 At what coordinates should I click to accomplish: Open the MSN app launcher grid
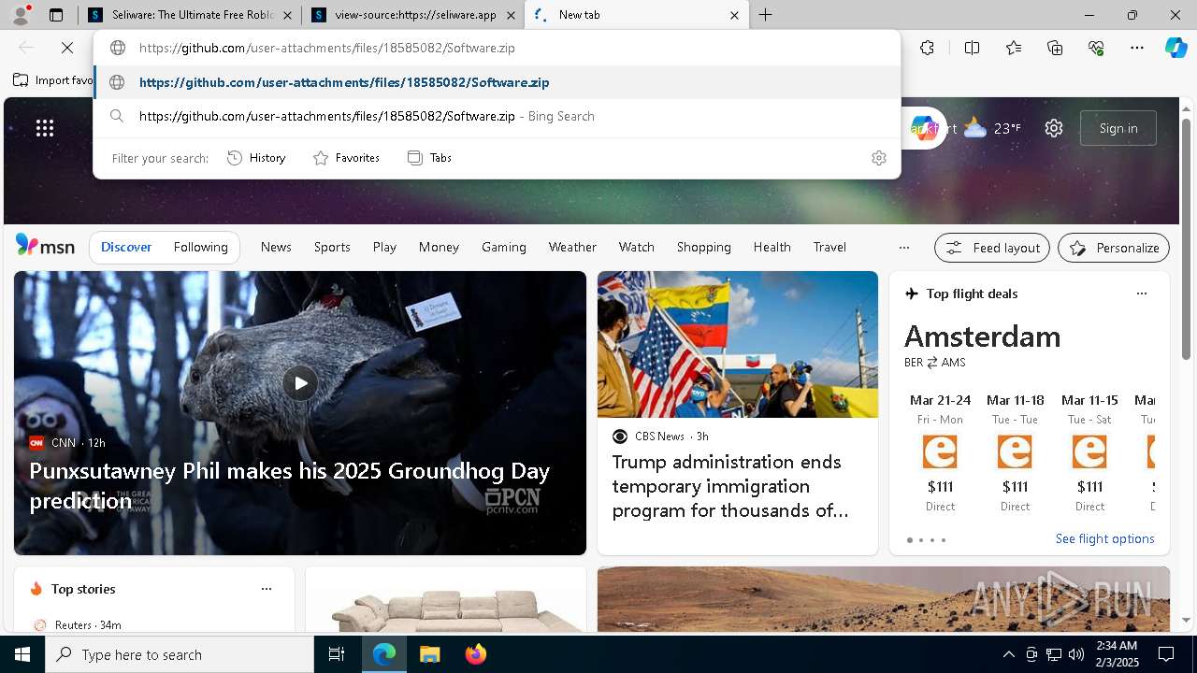45,128
